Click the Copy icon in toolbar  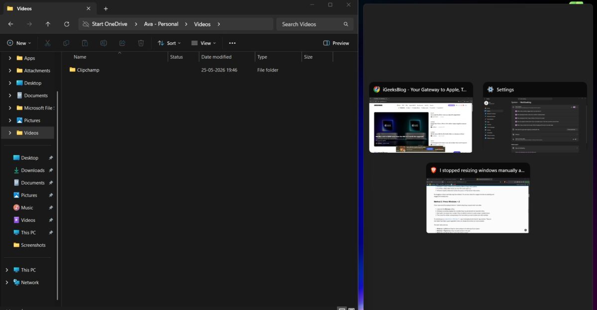(x=66, y=43)
